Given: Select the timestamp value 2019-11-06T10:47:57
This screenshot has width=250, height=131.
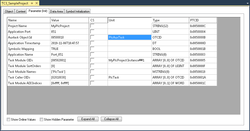Looking at the screenshot, I should 69,43.
